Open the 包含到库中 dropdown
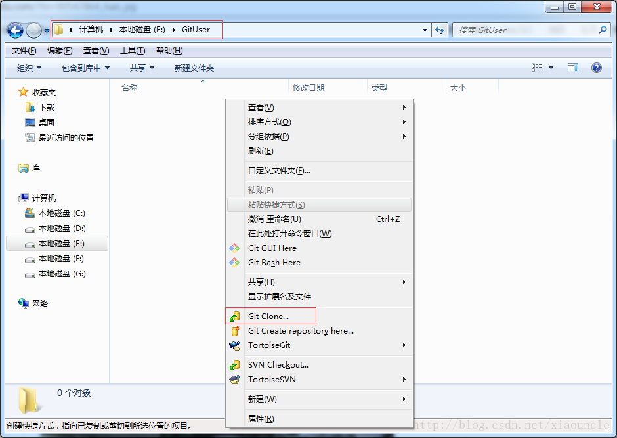The height and width of the screenshot is (438, 617). 86,68
